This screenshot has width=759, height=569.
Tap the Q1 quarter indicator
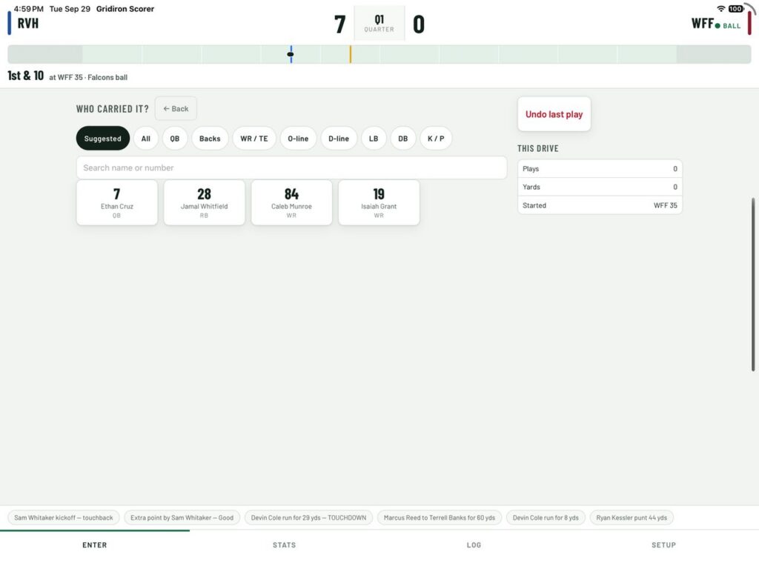(x=379, y=23)
